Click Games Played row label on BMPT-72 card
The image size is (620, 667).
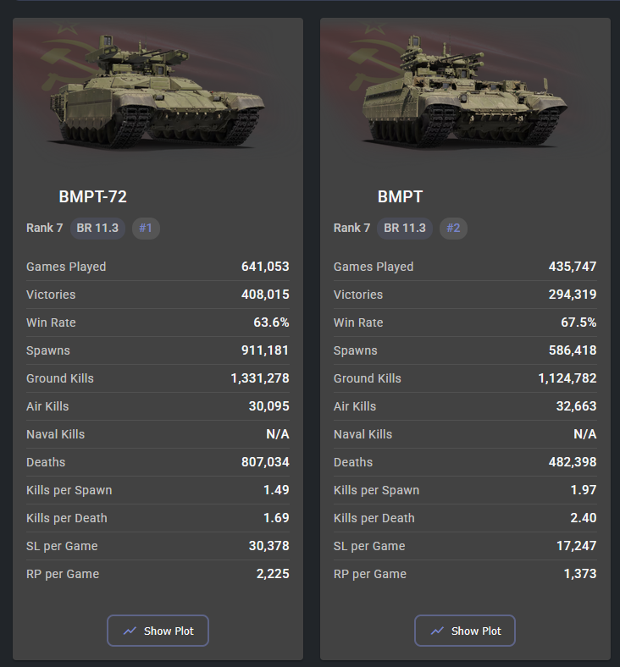click(66, 267)
